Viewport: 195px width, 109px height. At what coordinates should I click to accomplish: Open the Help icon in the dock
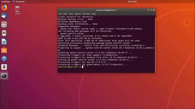click(4, 58)
